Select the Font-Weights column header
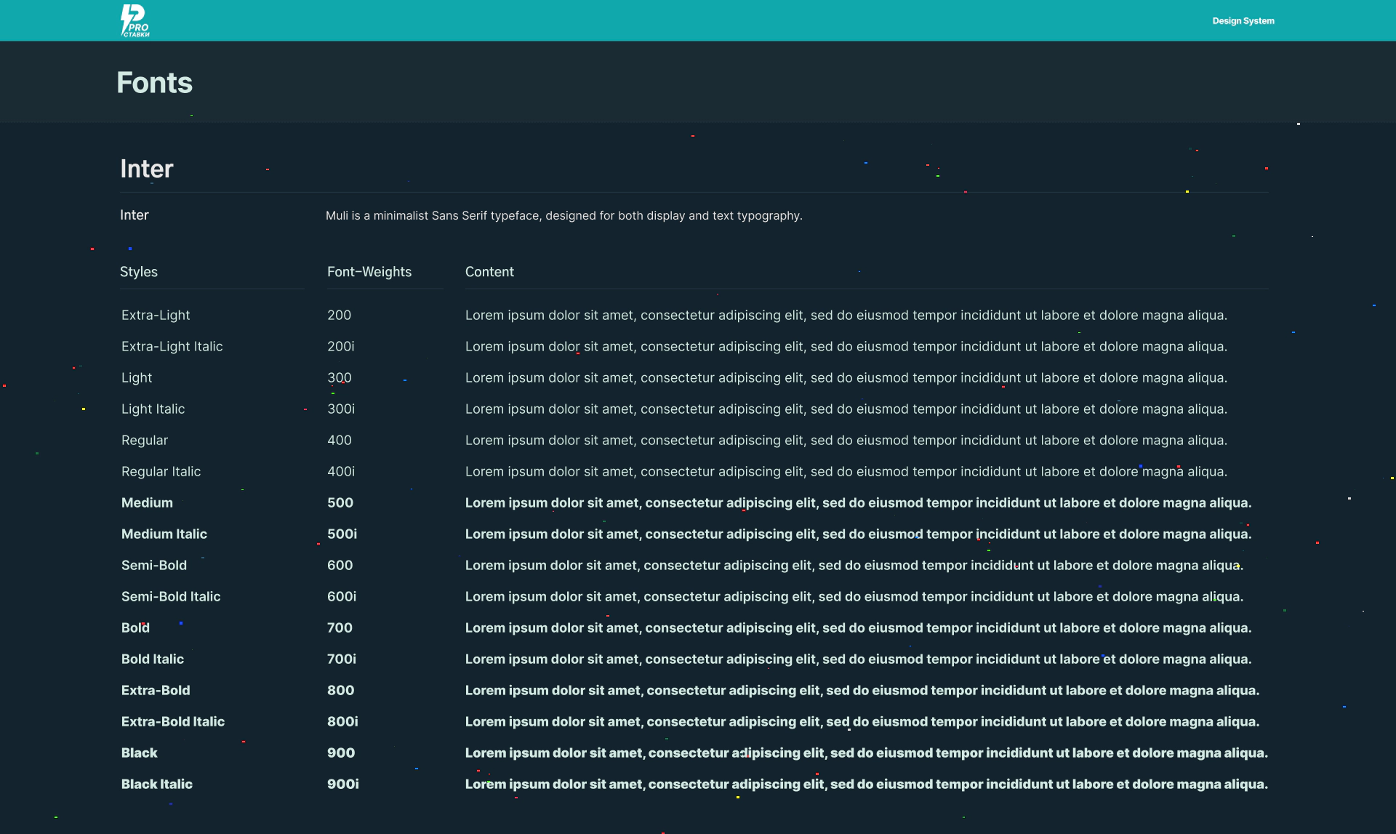The width and height of the screenshot is (1396, 834). 369,272
